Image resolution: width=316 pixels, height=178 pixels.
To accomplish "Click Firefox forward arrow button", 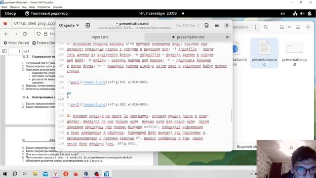I will coord(15,34).
